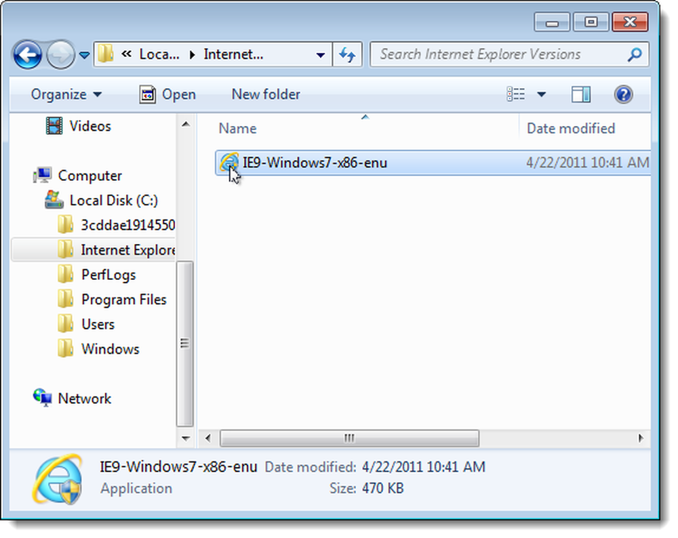Viewport: 678px width, 538px height.
Task: Sort by the Date modified column header
Action: click(x=571, y=128)
